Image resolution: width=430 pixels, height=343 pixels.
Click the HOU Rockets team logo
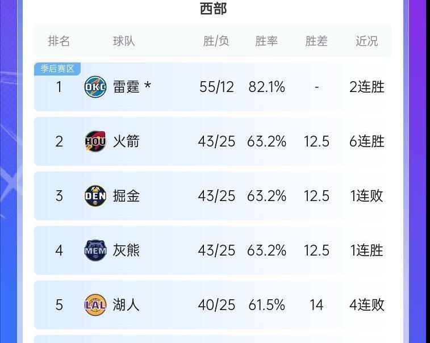point(95,141)
